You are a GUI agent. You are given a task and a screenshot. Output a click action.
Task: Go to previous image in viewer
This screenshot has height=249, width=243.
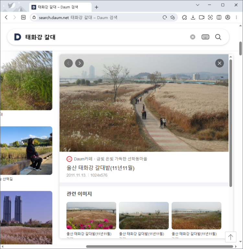[68, 63]
